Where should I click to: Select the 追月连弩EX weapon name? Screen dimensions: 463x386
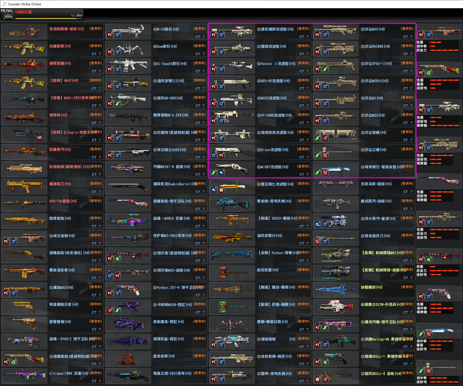point(270,236)
